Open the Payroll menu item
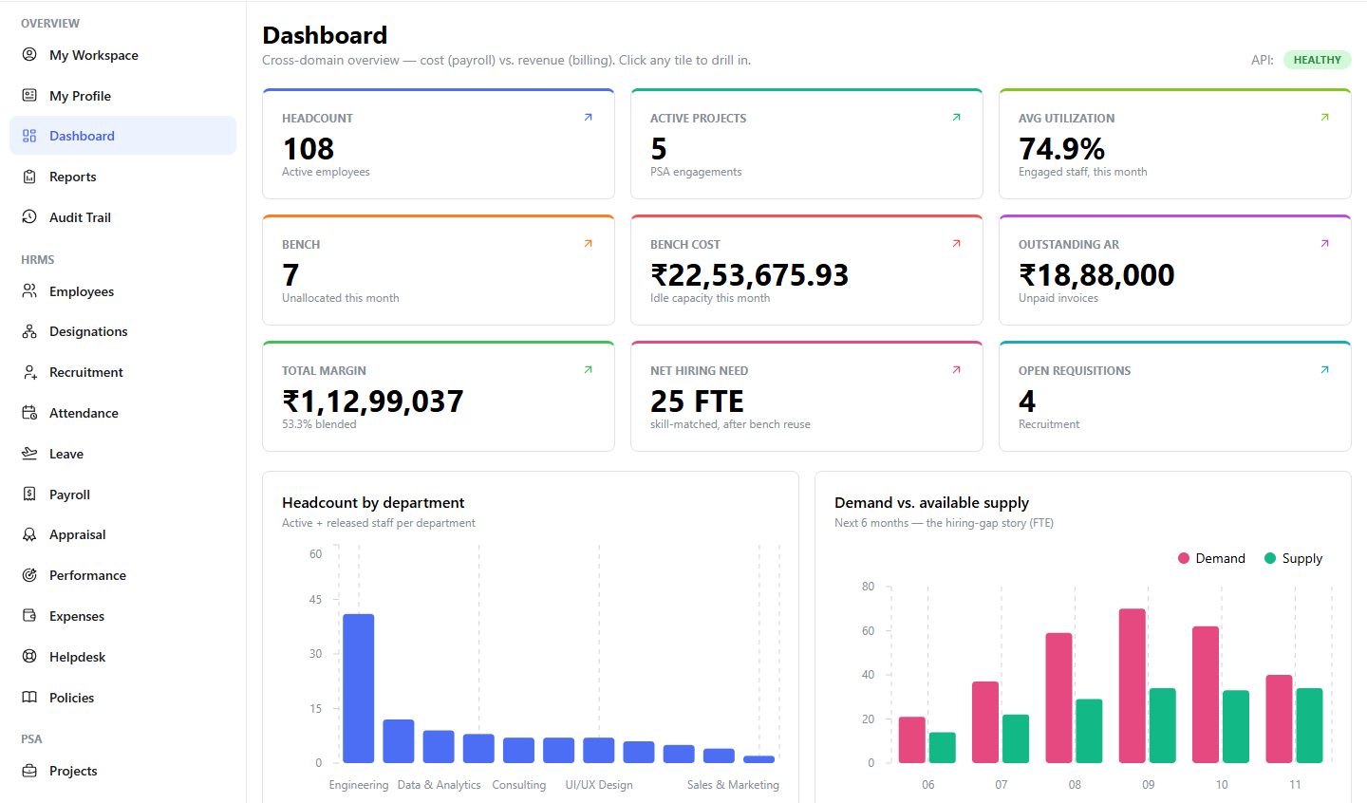Viewport: 1367px width, 803px height. (x=122, y=495)
